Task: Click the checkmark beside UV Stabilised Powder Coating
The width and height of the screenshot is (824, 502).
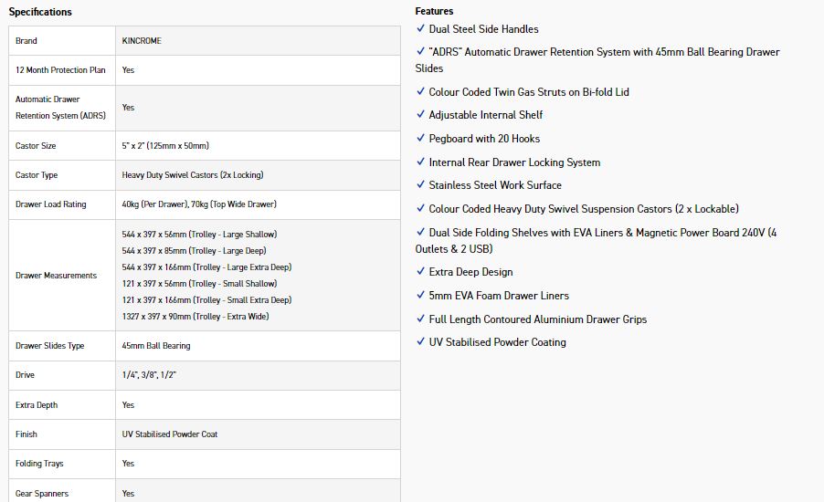Action: pos(420,342)
